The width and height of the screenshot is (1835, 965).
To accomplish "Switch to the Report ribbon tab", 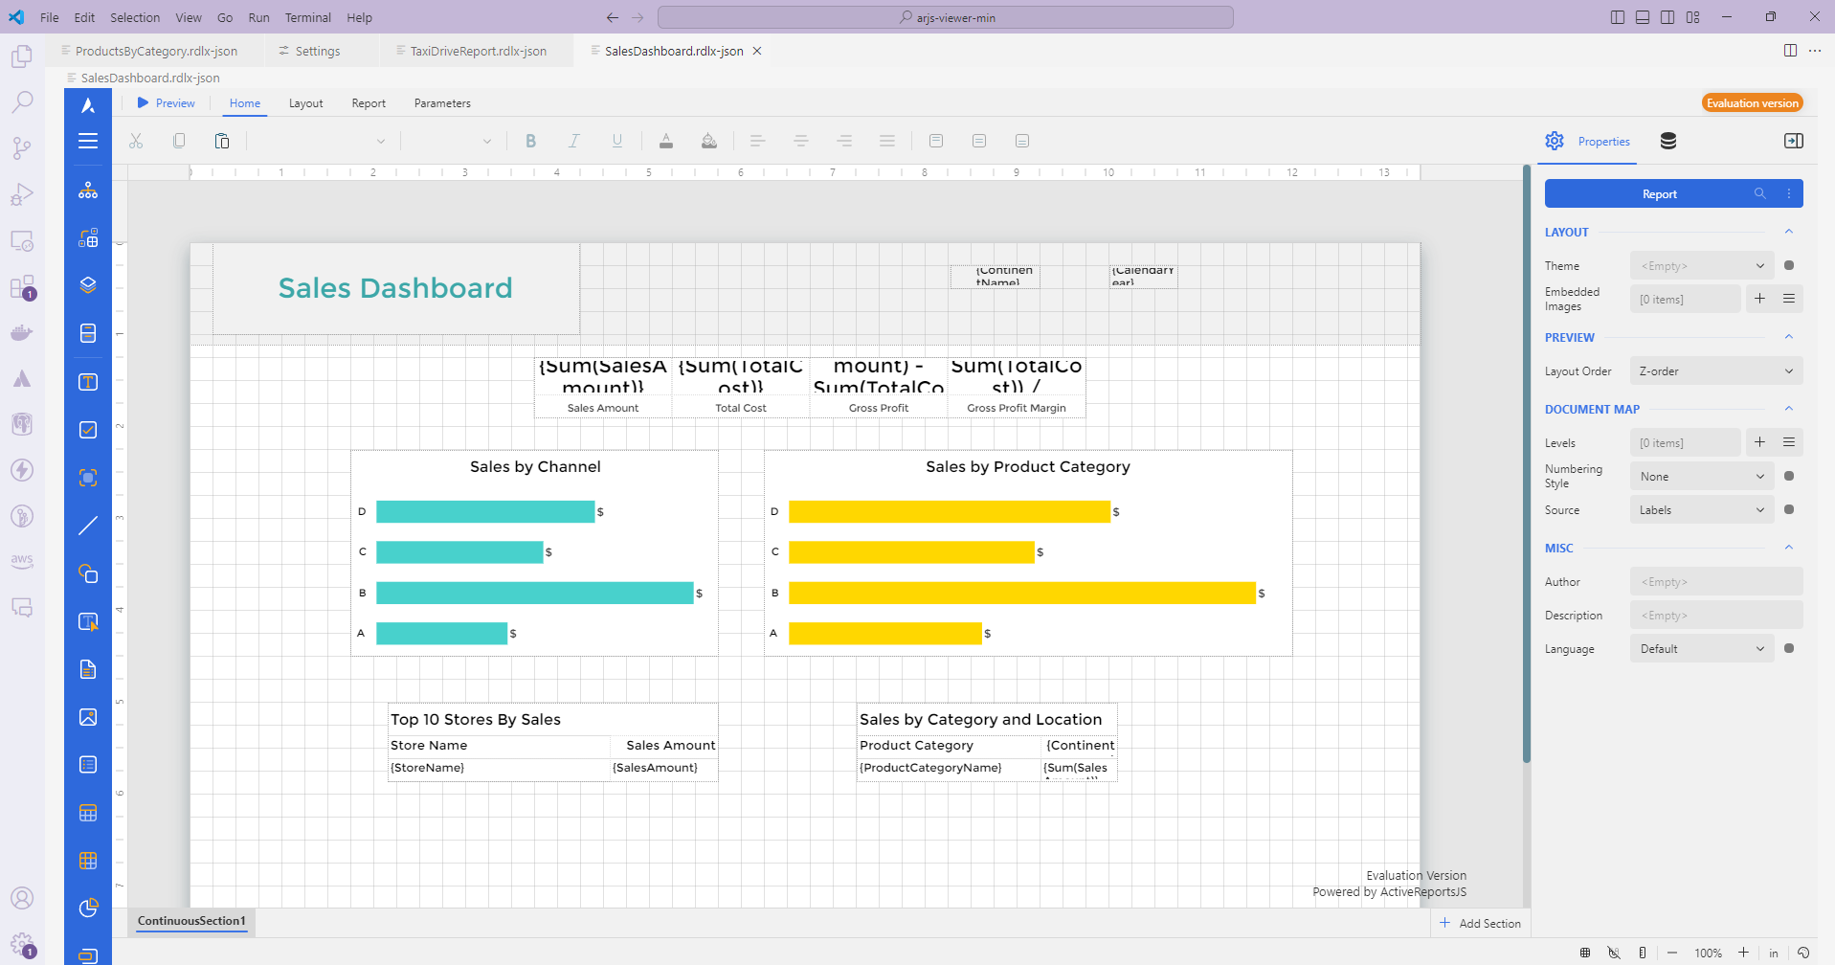I will 369,103.
